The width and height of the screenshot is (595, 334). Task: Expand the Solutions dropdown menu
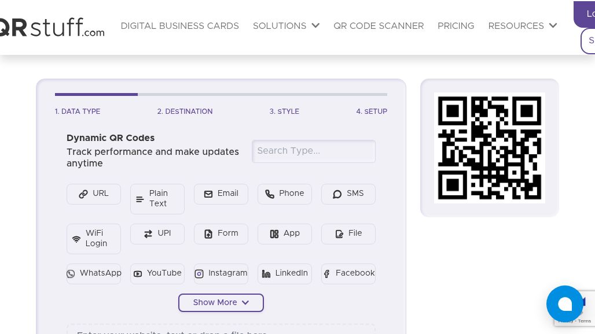pos(286,26)
